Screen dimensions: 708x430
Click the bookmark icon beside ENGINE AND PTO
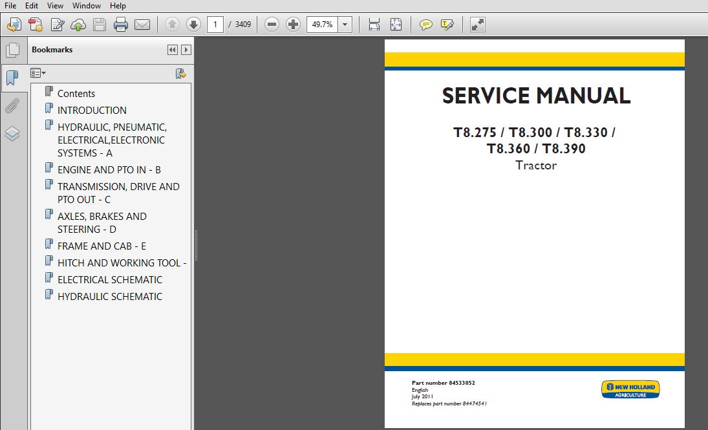(48, 168)
